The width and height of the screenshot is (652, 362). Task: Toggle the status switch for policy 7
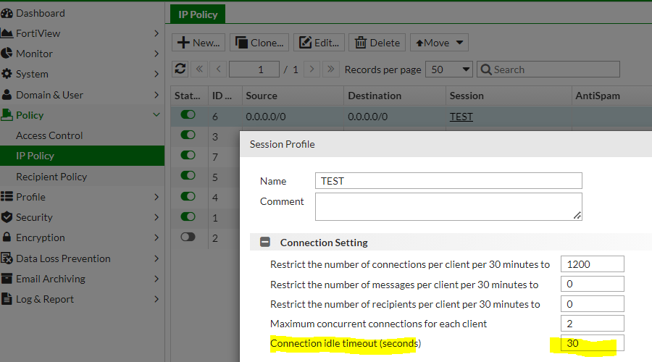pos(188,156)
